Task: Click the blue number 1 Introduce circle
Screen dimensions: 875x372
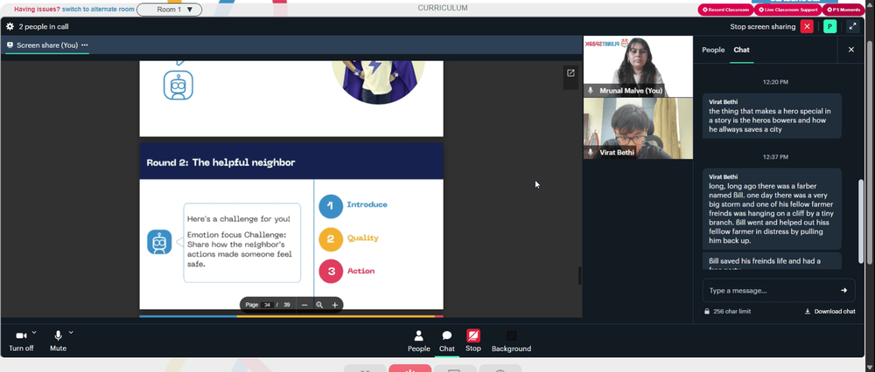Action: pos(331,206)
